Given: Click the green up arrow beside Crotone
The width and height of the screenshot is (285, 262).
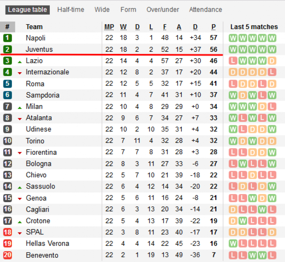Looking at the screenshot, I should click(20, 222).
